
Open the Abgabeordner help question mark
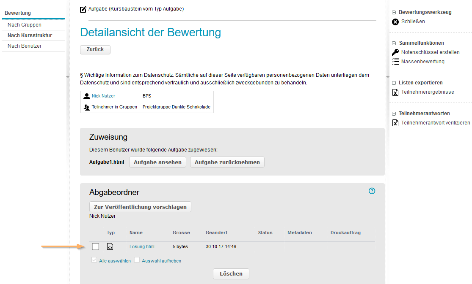(x=372, y=191)
